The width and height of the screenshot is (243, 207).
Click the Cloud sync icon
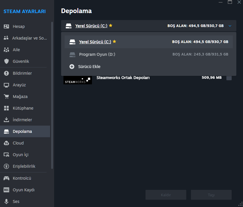pyautogui.click(x=6, y=143)
